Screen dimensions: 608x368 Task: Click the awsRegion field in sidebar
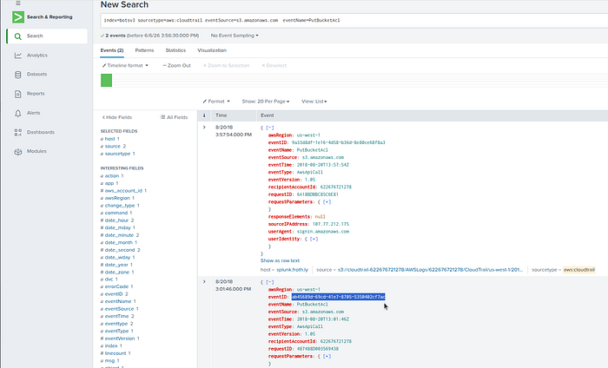[x=117, y=198]
